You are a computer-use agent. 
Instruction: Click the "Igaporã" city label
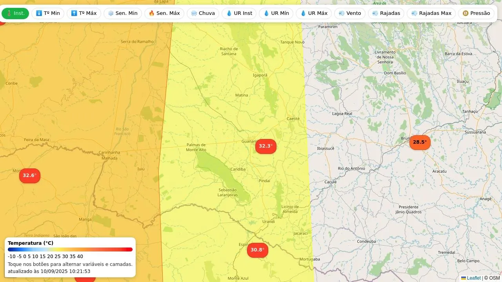[x=260, y=75]
